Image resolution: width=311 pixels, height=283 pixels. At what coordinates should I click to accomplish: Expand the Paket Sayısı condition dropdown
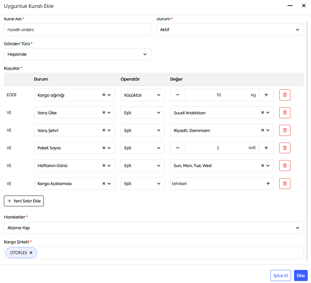109,148
